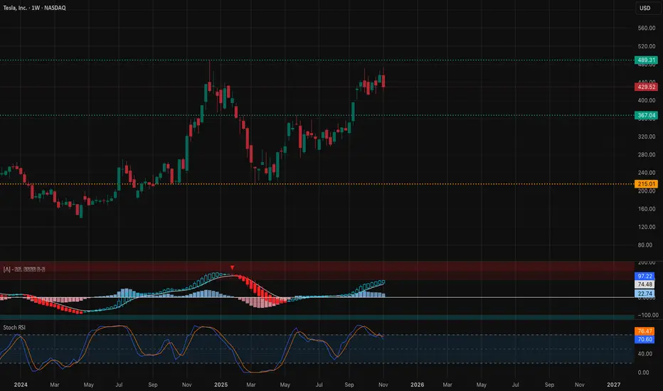This screenshot has width=663, height=391.
Task: Select the green dotted horizontal line at 489.31
Action: pyautogui.click(x=317, y=60)
